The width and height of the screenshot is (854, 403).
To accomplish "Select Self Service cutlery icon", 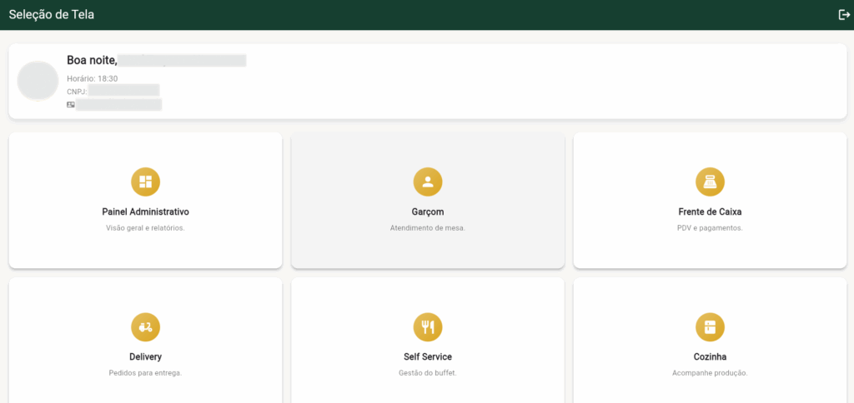I will coord(428,327).
